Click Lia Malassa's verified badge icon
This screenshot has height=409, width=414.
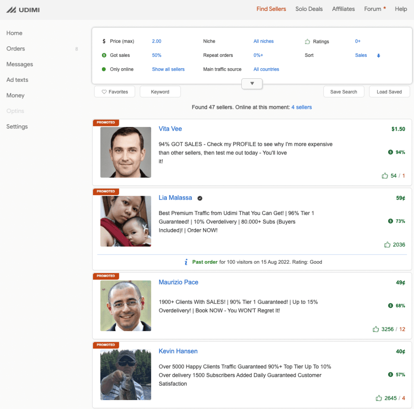pyautogui.click(x=200, y=198)
